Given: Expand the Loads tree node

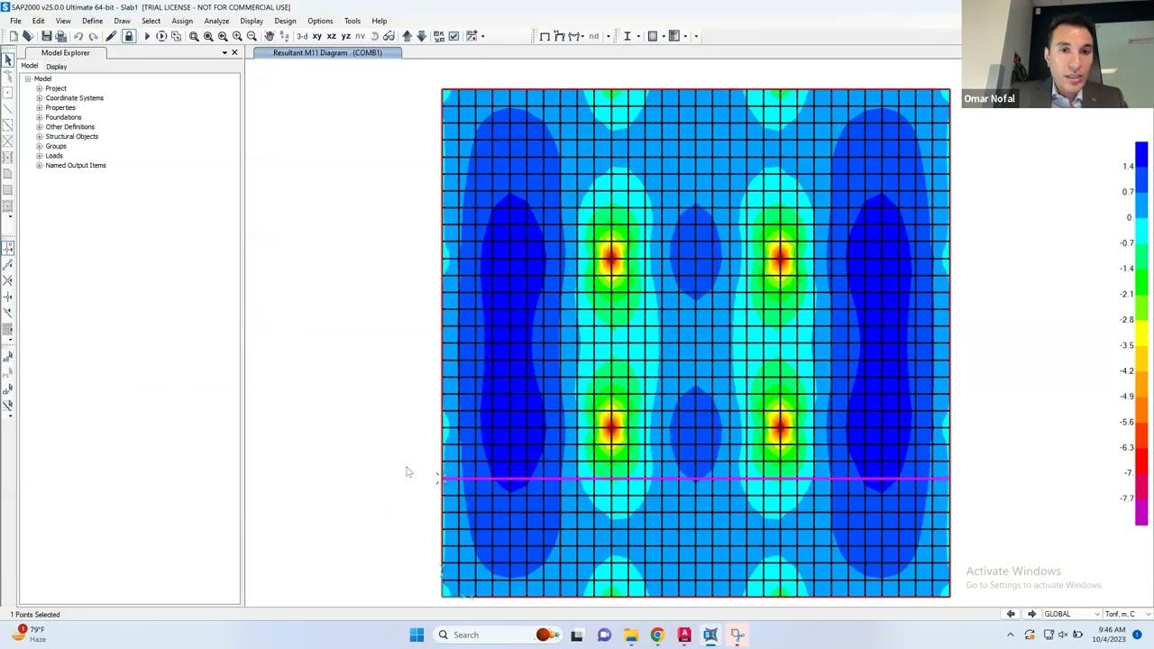Looking at the screenshot, I should coord(39,156).
